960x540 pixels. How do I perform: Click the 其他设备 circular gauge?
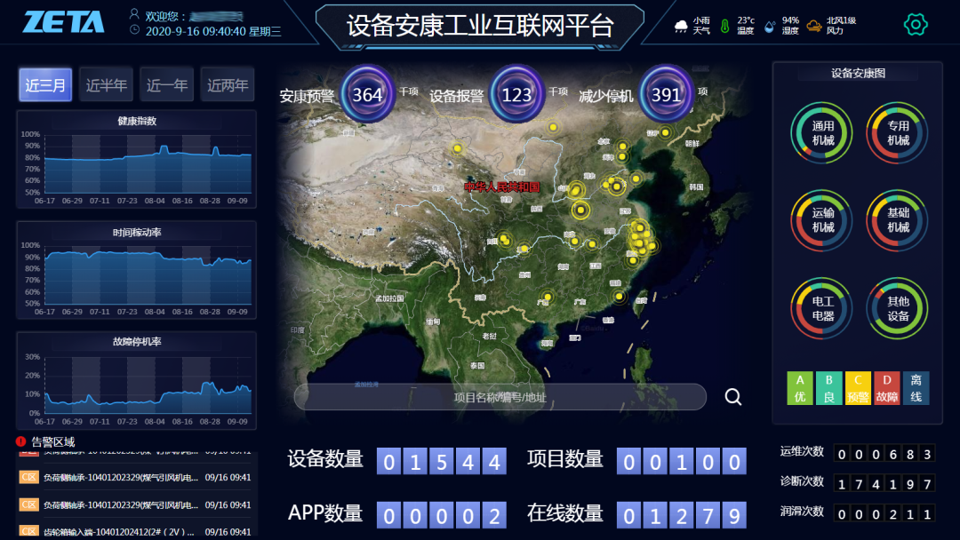click(898, 309)
